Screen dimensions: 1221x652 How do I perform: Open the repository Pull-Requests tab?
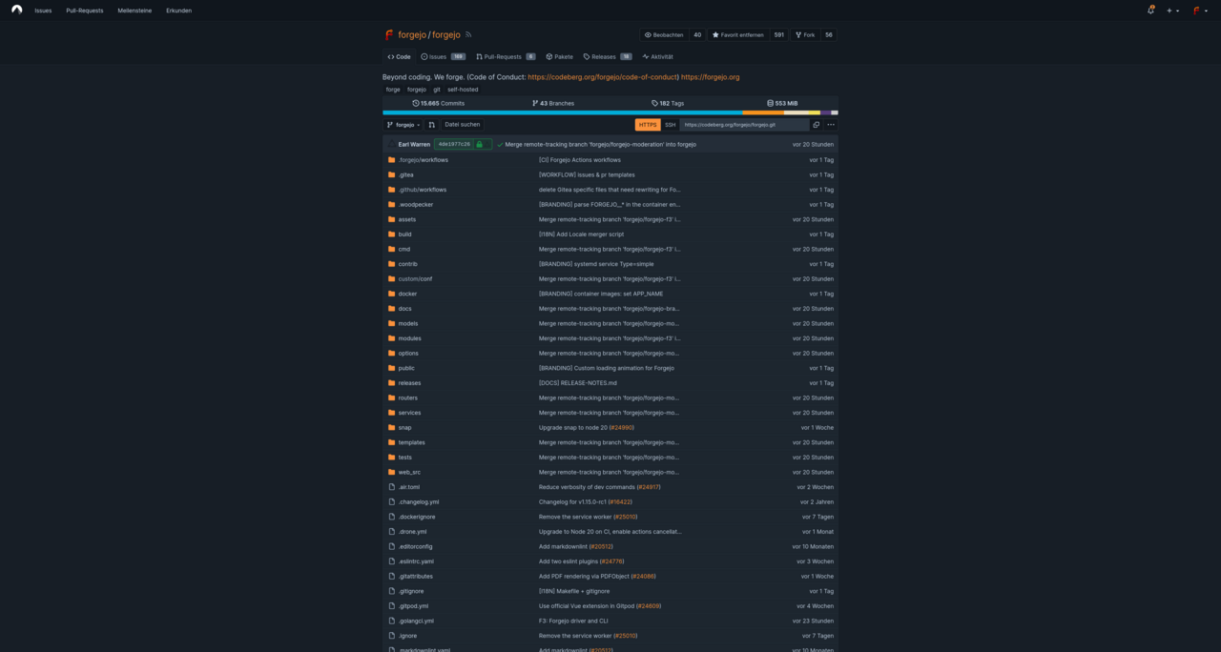pyautogui.click(x=506, y=56)
